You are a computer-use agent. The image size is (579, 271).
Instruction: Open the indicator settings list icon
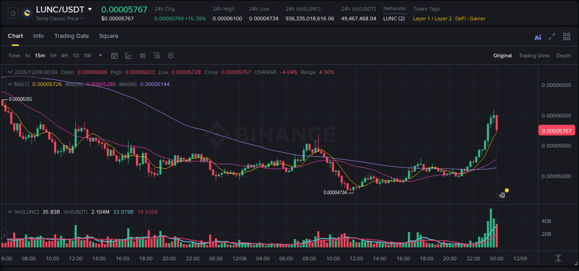click(x=156, y=55)
